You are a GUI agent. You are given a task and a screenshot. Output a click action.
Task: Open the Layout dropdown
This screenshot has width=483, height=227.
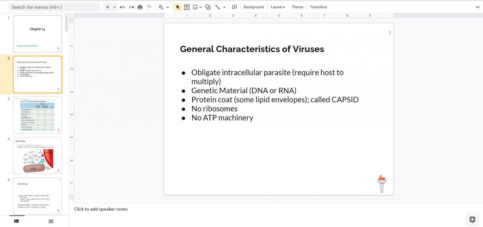[278, 7]
